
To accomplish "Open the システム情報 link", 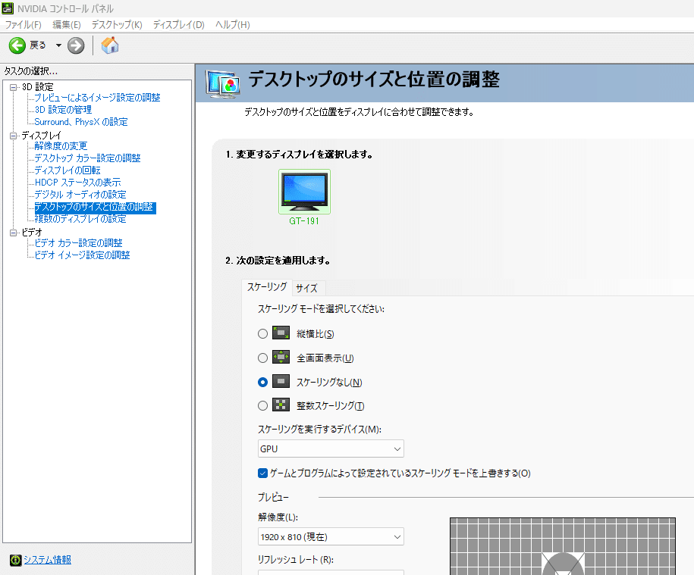I will click(47, 560).
